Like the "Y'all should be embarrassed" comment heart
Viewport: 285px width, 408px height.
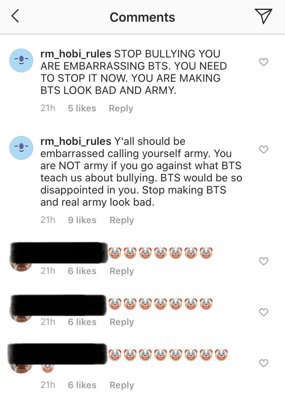pos(264,149)
